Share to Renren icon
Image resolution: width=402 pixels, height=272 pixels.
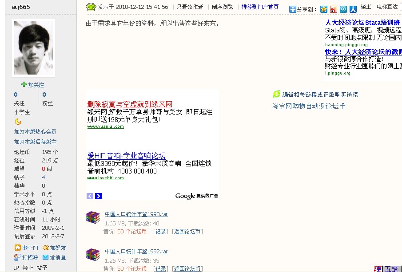(353, 9)
